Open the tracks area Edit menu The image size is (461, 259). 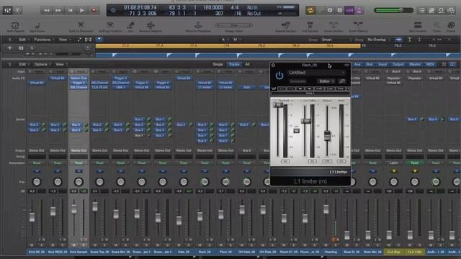pos(24,40)
